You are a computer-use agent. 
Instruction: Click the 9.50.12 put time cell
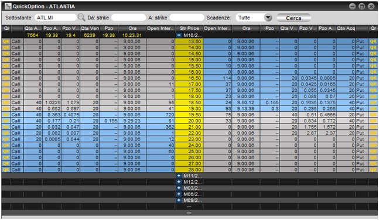click(246, 102)
